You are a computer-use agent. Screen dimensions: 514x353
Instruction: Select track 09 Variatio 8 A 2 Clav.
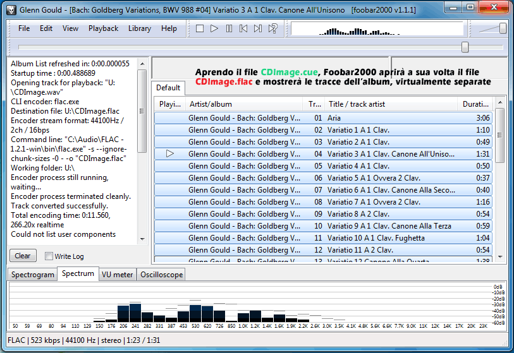tap(323, 214)
